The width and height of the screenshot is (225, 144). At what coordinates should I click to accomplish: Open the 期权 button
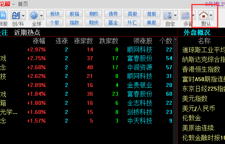pyautogui.click(x=93, y=14)
